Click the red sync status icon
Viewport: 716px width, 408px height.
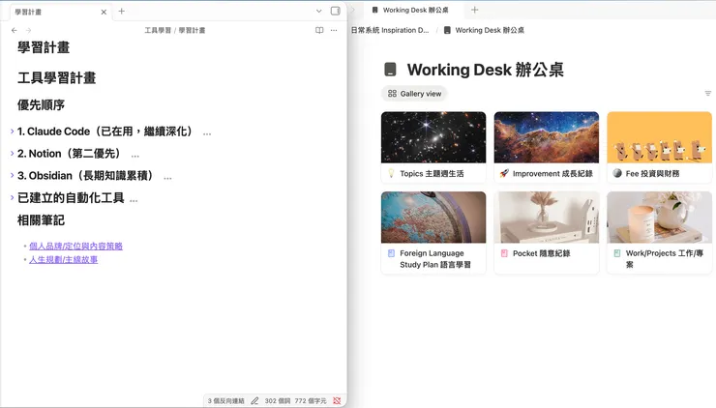(x=337, y=400)
